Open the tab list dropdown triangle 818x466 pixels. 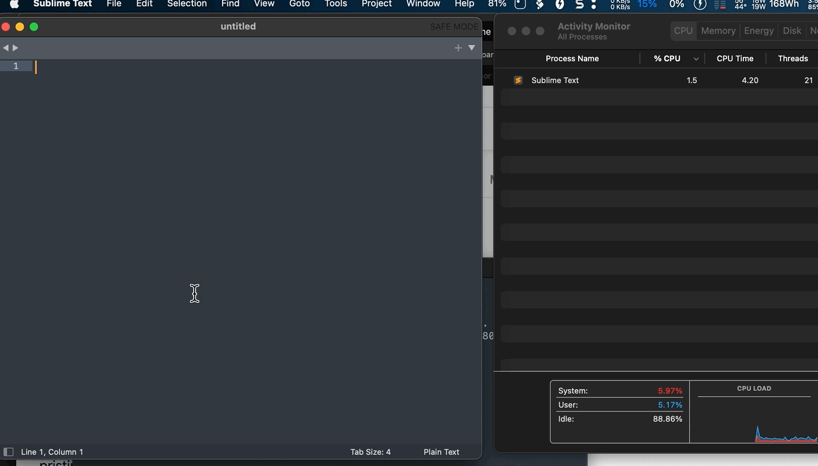pos(472,48)
